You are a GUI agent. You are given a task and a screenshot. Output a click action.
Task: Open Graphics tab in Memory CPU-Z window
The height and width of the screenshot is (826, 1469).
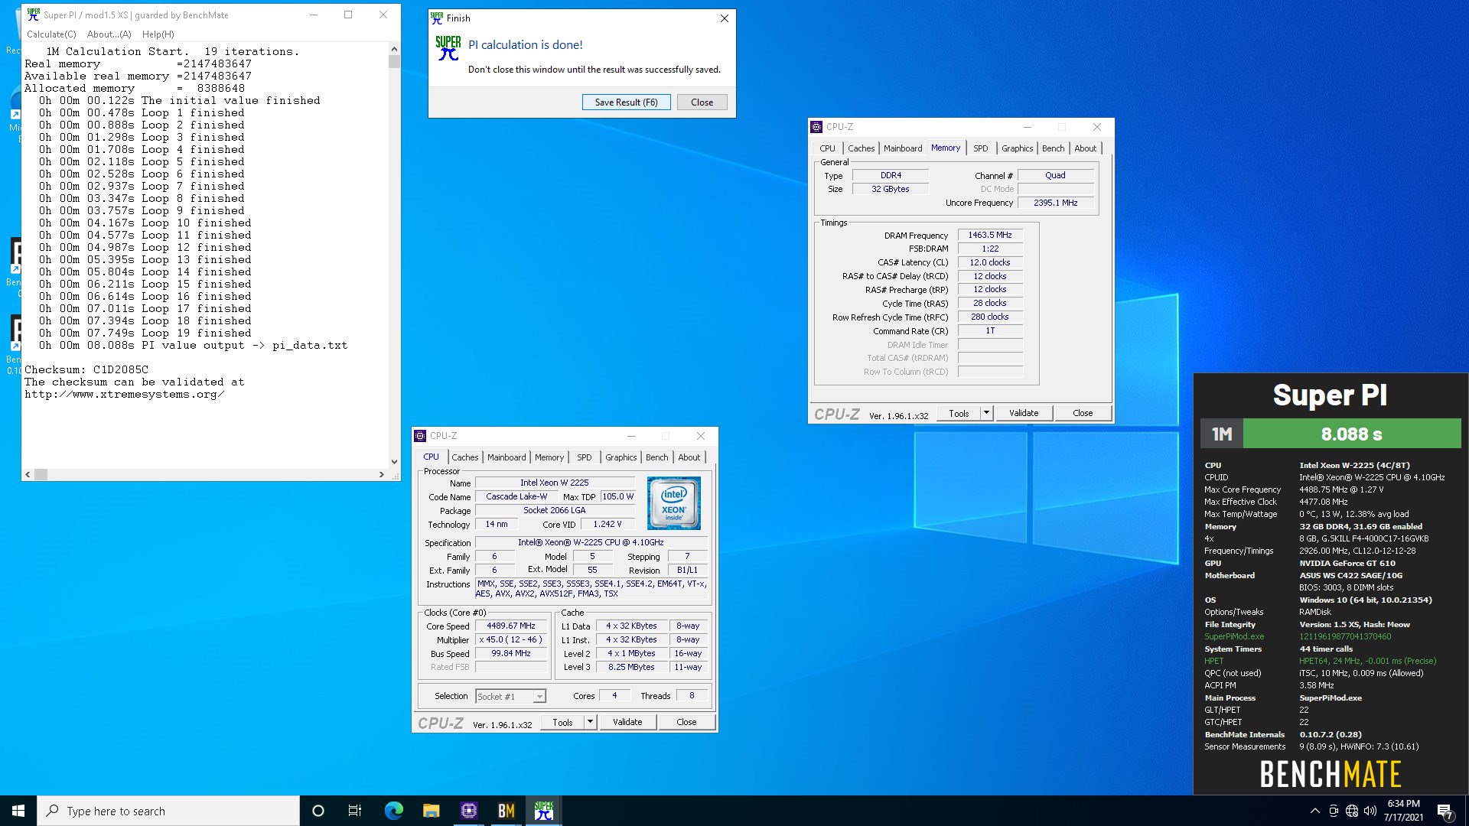1017,148
